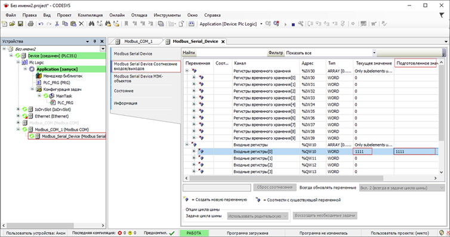Open Find with the binoculars icon
Viewport: 450px width, 237px height.
(x=91, y=24)
